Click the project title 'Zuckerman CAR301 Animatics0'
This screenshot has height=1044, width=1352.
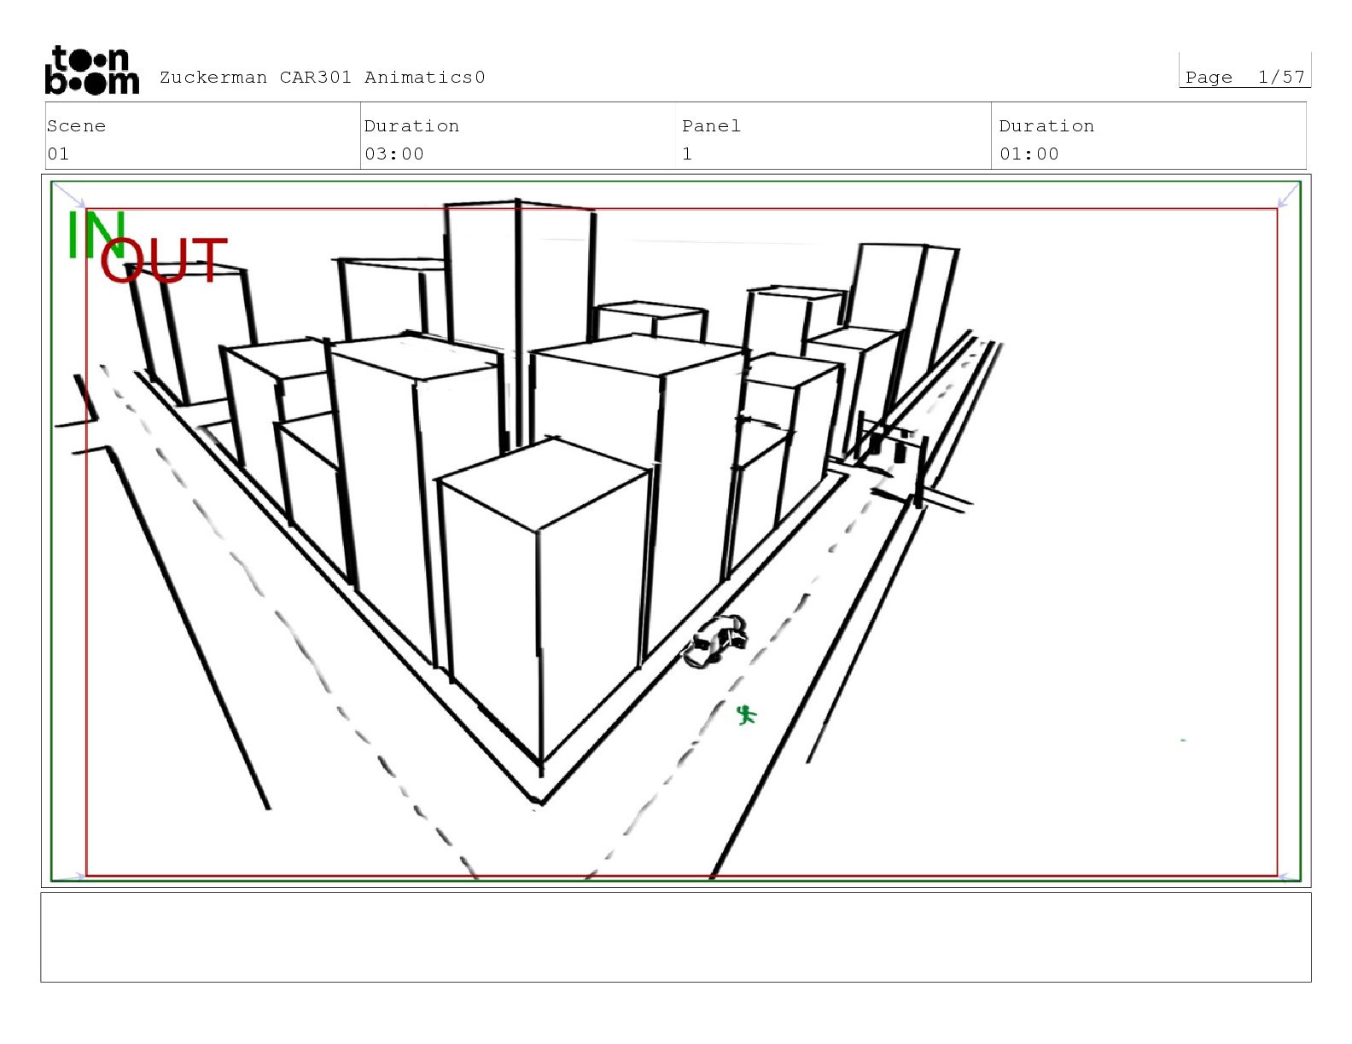point(322,78)
